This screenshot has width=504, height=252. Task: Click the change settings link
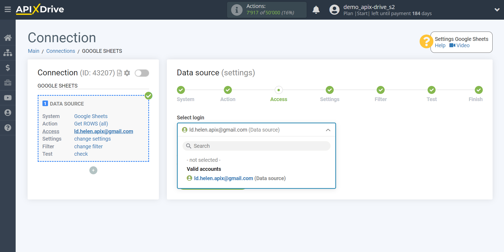point(92,139)
